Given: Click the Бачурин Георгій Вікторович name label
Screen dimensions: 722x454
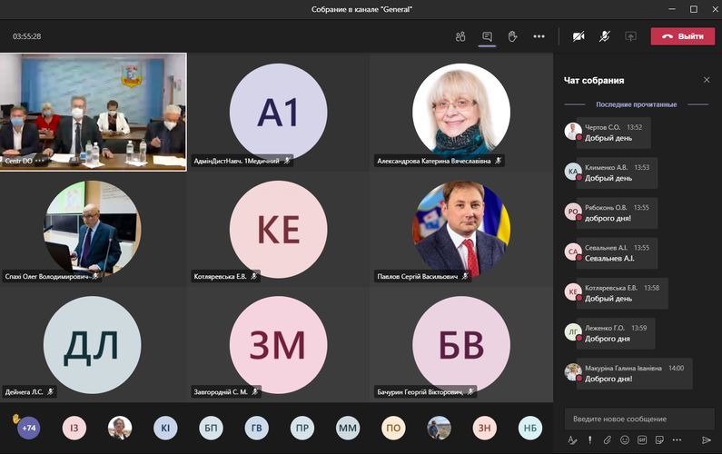Looking at the screenshot, I should pos(420,392).
